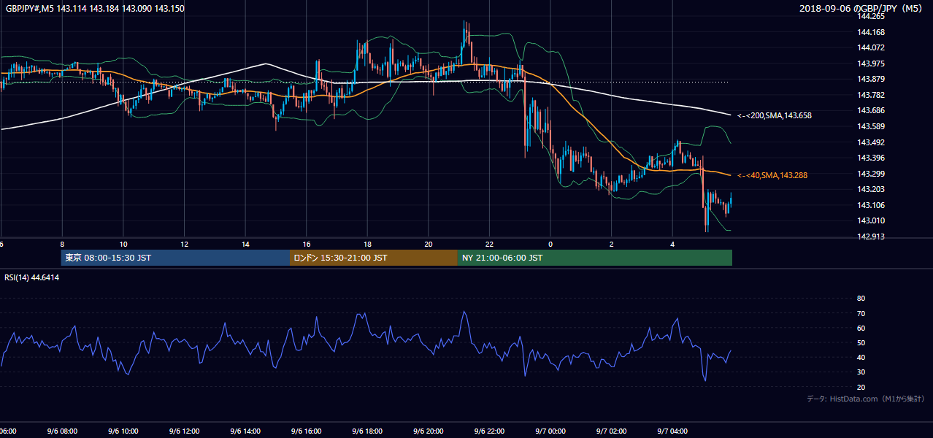Click price axis value 143.686
The width and height of the screenshot is (933, 438).
(871, 110)
